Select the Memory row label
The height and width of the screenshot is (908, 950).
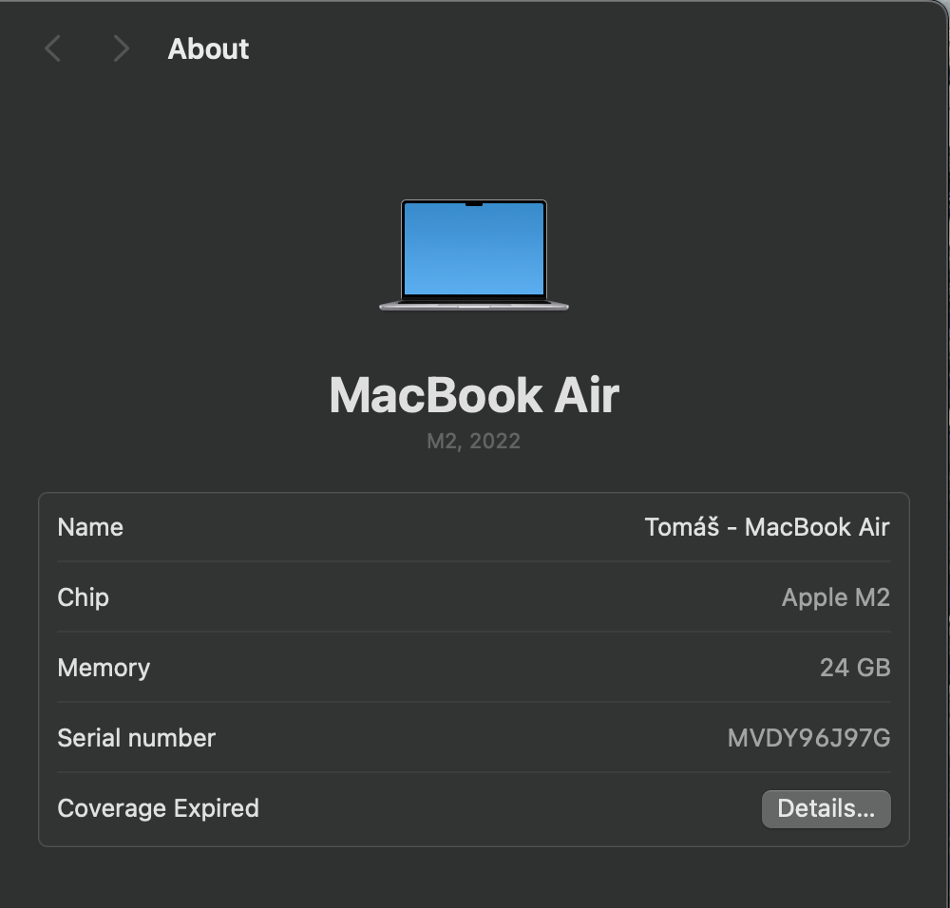pyautogui.click(x=104, y=668)
